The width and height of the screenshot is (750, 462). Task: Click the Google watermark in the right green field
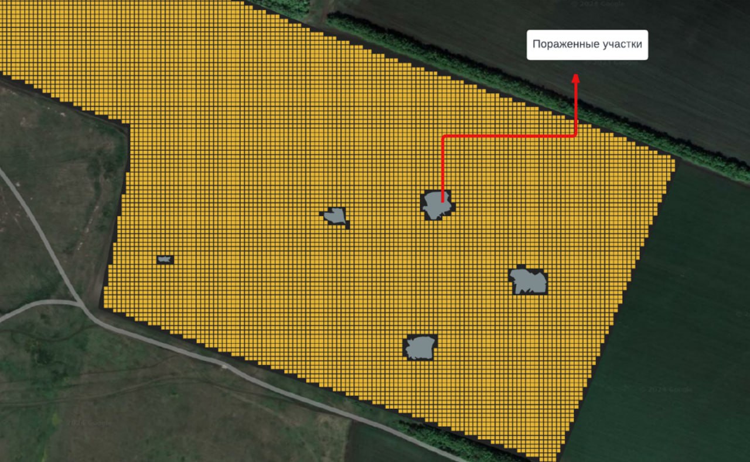click(666, 389)
